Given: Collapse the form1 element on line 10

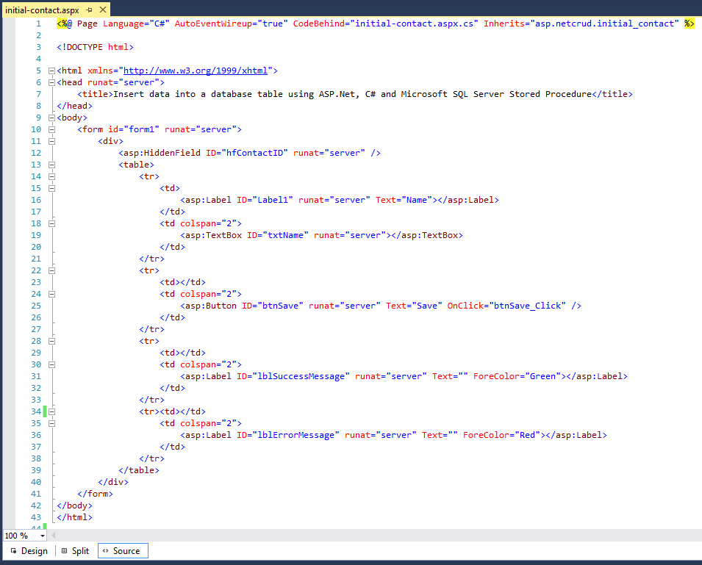Looking at the screenshot, I should [x=50, y=129].
